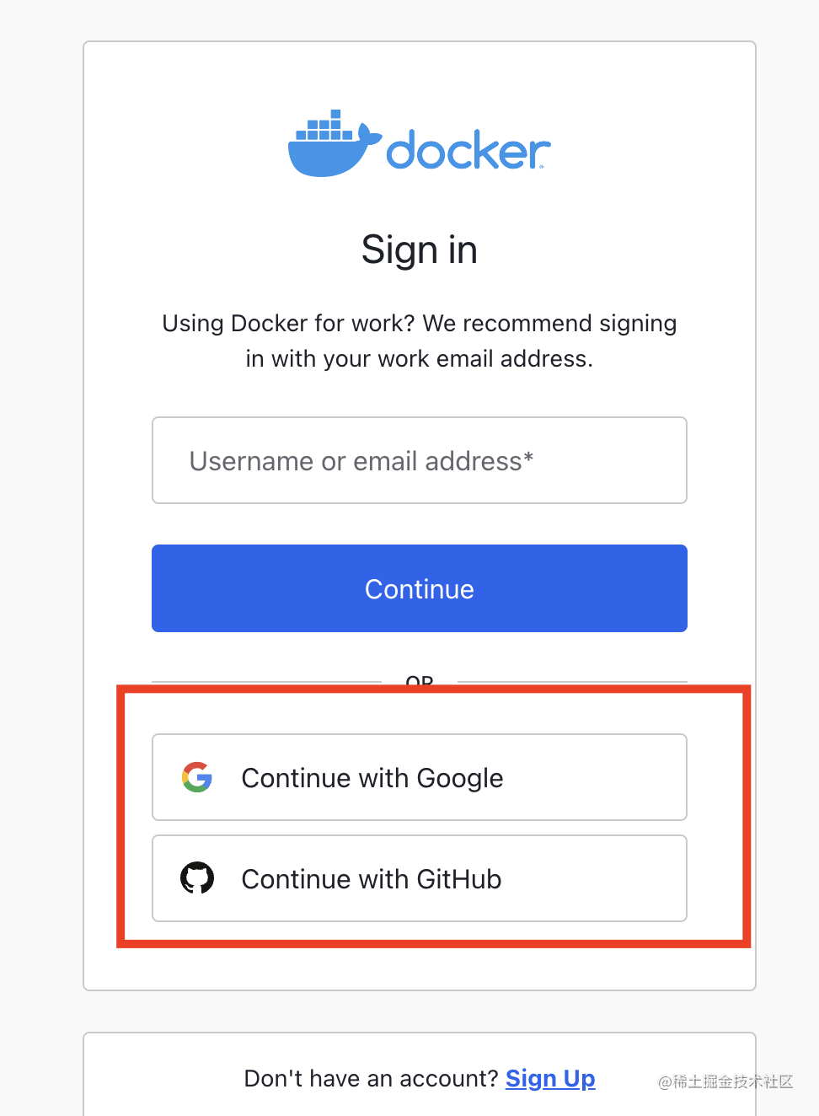Choose Continue with Google
The height and width of the screenshot is (1116, 819).
[x=420, y=777]
